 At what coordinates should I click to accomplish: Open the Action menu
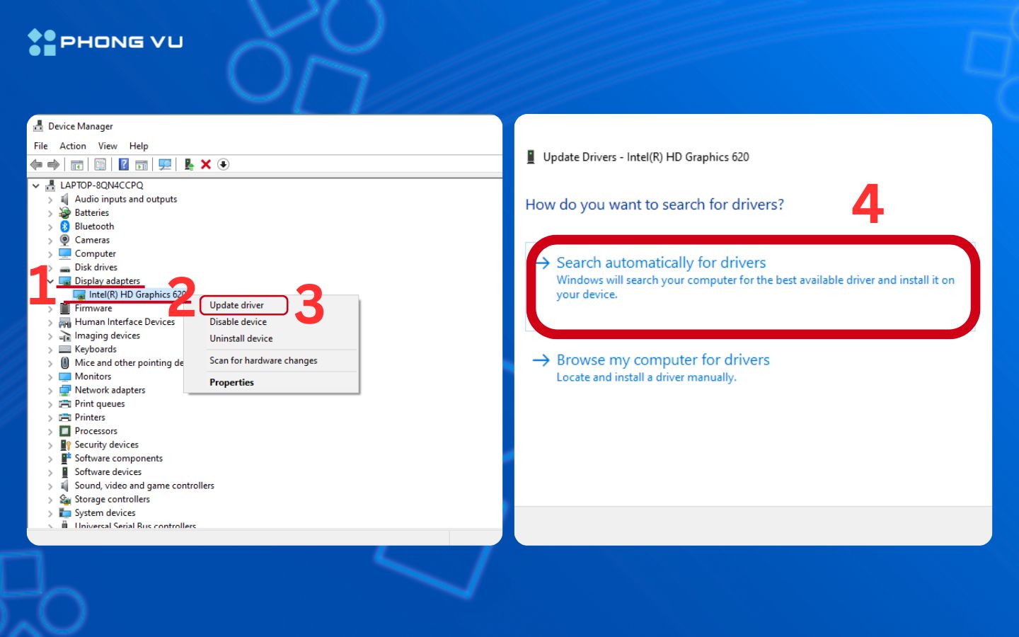tap(72, 146)
